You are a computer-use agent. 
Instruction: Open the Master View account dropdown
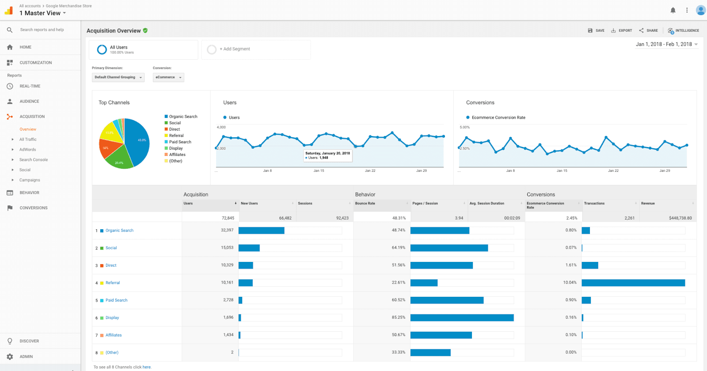[42, 13]
